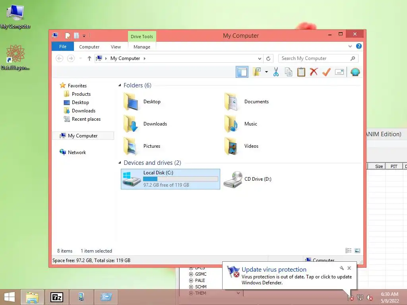Click the greyed Back navigation arrow
Screen dimensions: 407x305
pos(60,58)
